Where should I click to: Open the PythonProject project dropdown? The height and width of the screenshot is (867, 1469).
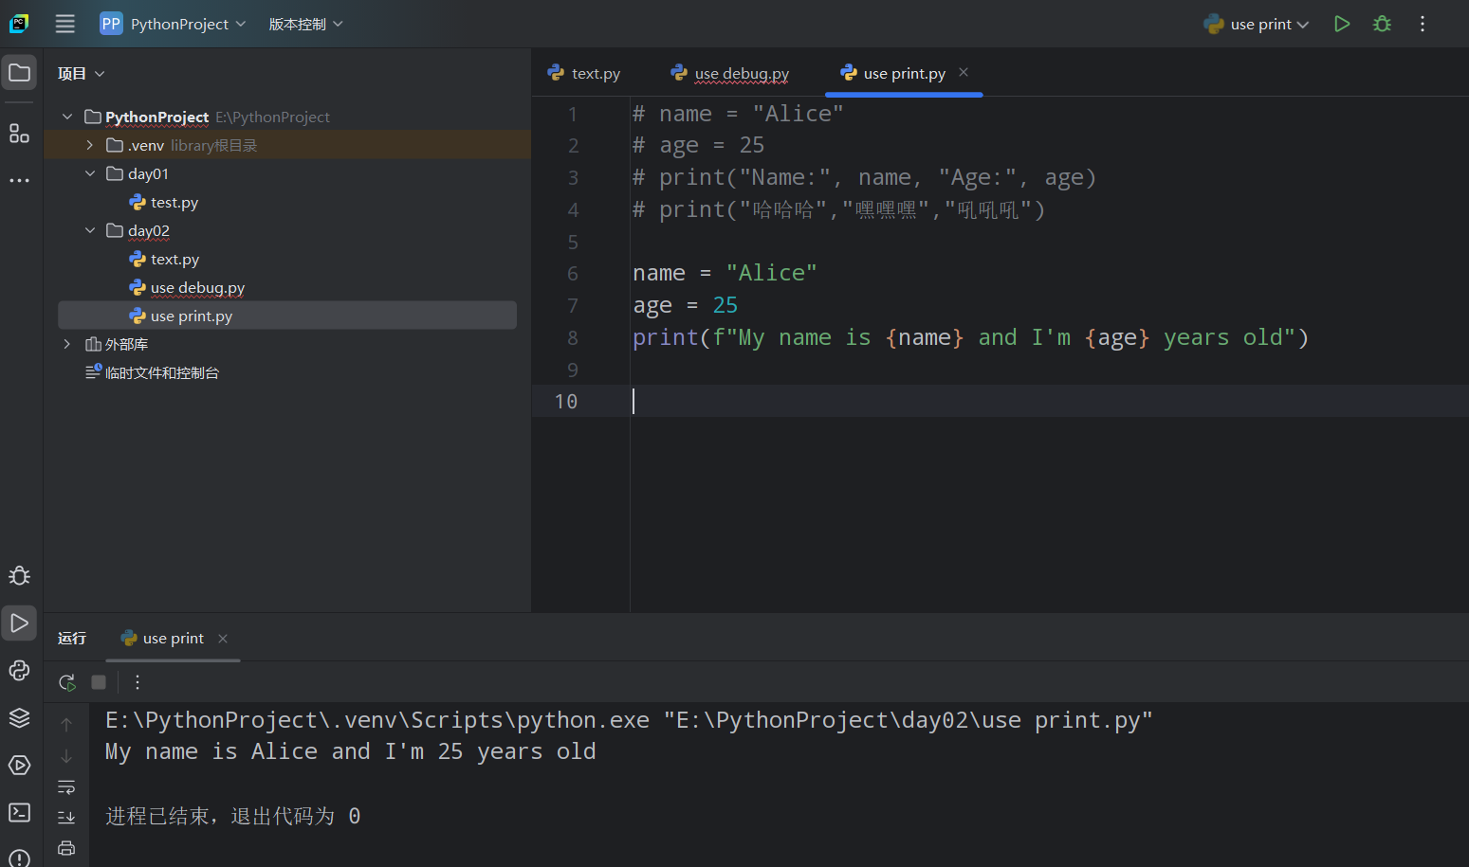pyautogui.click(x=173, y=24)
